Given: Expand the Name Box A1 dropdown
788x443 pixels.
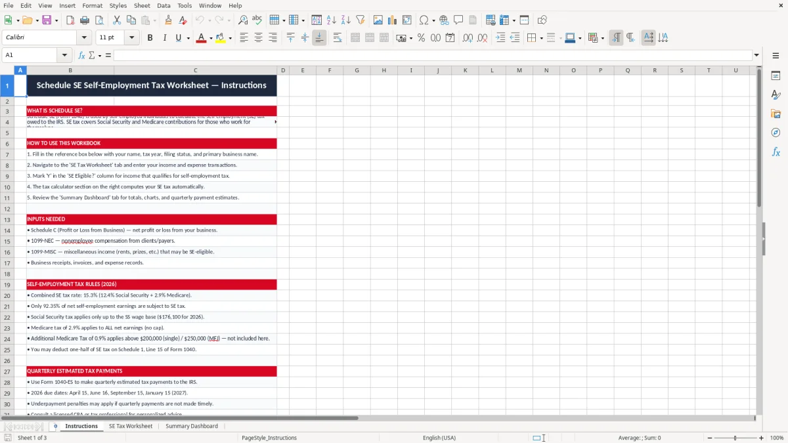Looking at the screenshot, I should coord(64,55).
